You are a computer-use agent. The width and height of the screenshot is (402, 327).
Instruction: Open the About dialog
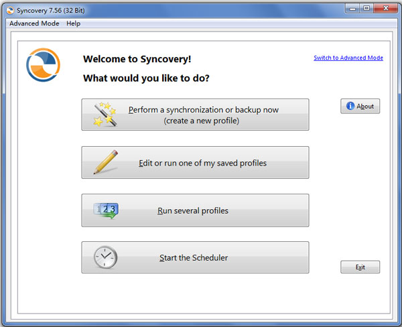(360, 106)
